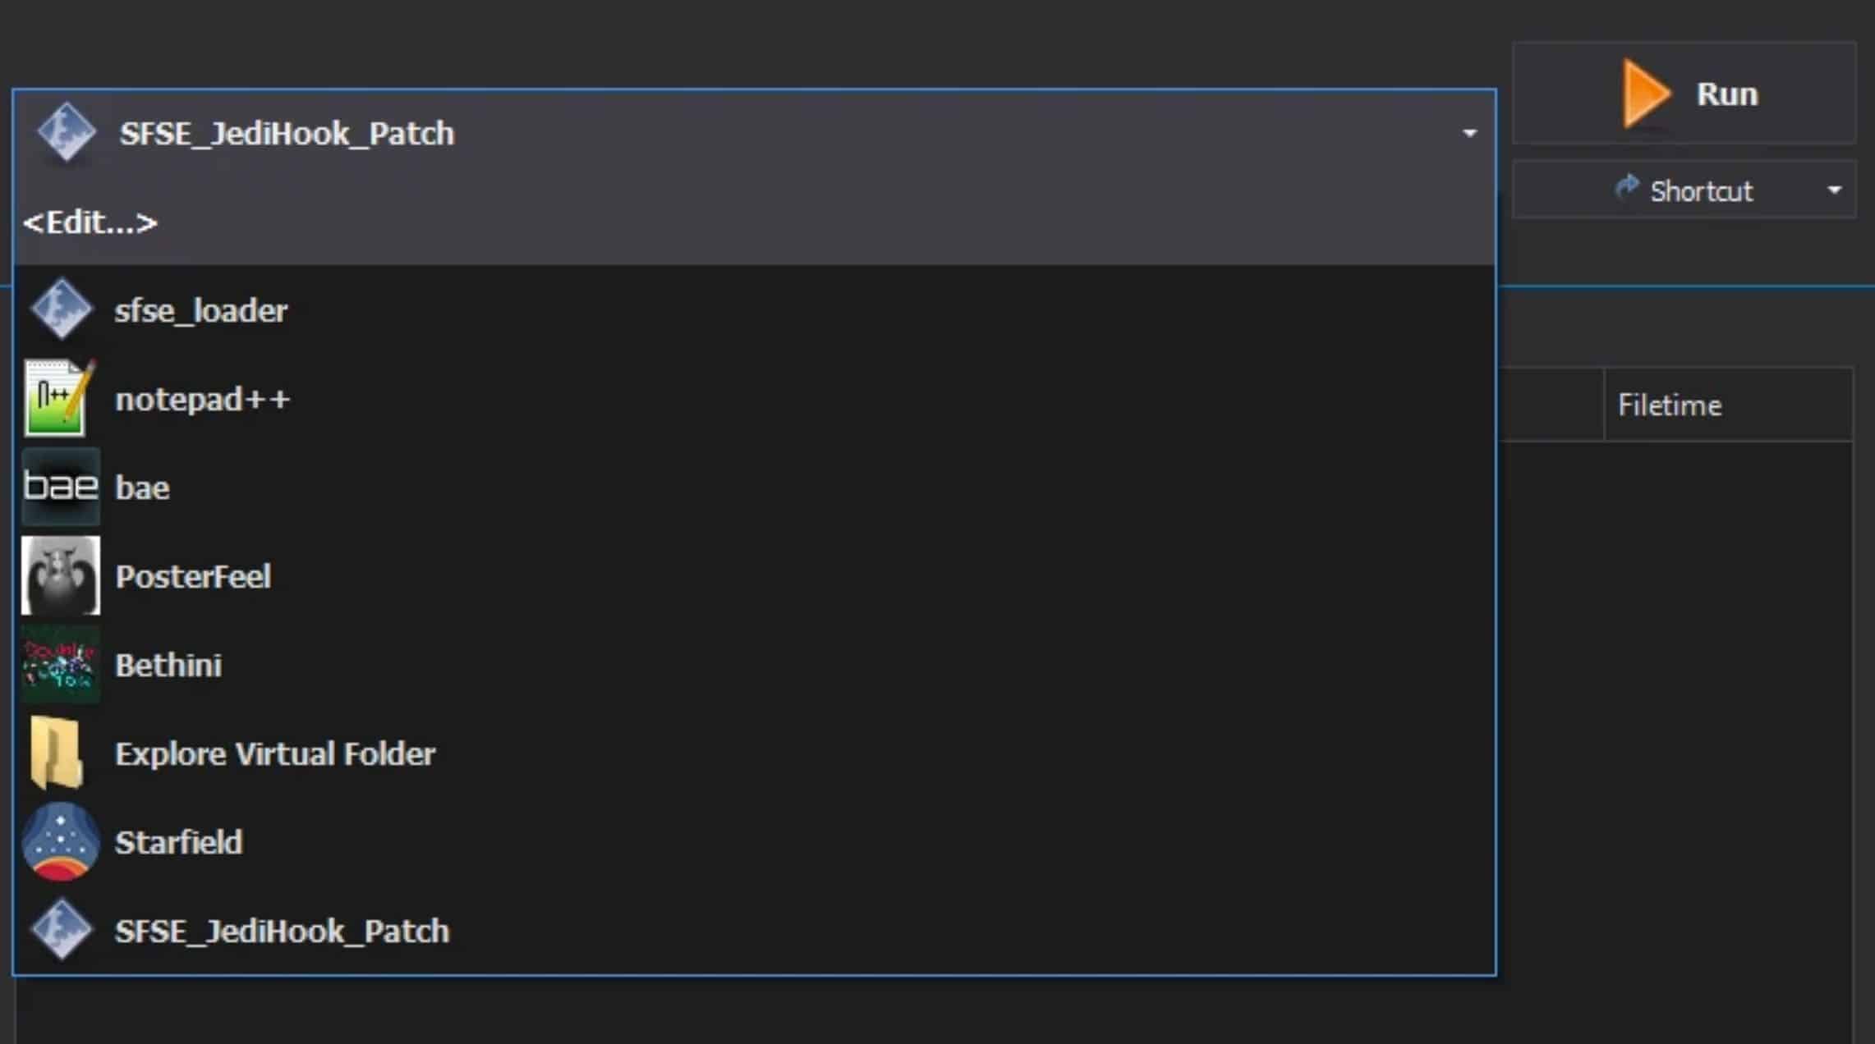Sort by the Filetime column header
1875x1044 pixels.
pyautogui.click(x=1670, y=405)
